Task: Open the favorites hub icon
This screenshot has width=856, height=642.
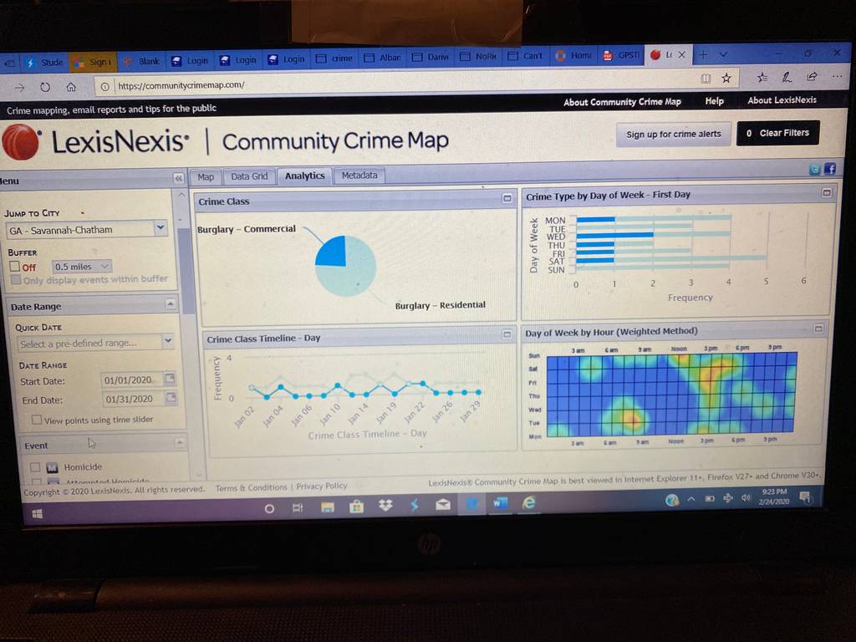Action: pos(762,78)
